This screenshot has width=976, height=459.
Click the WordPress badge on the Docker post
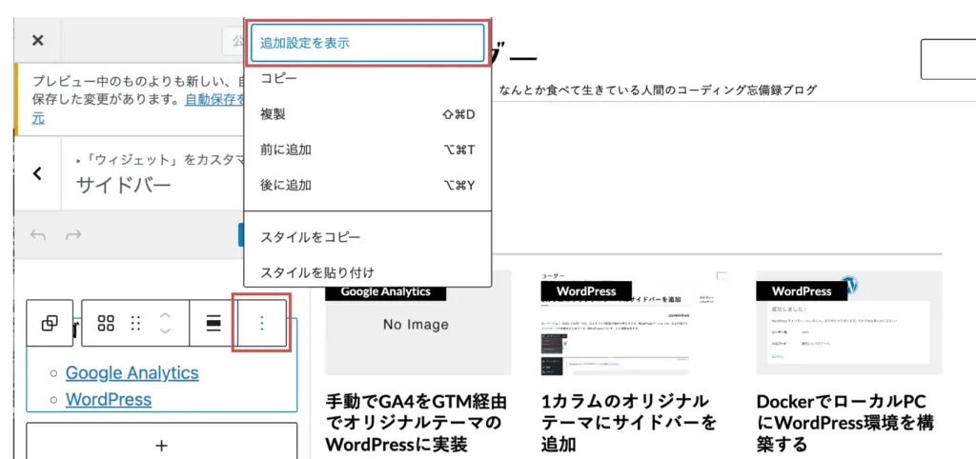pyautogui.click(x=802, y=291)
